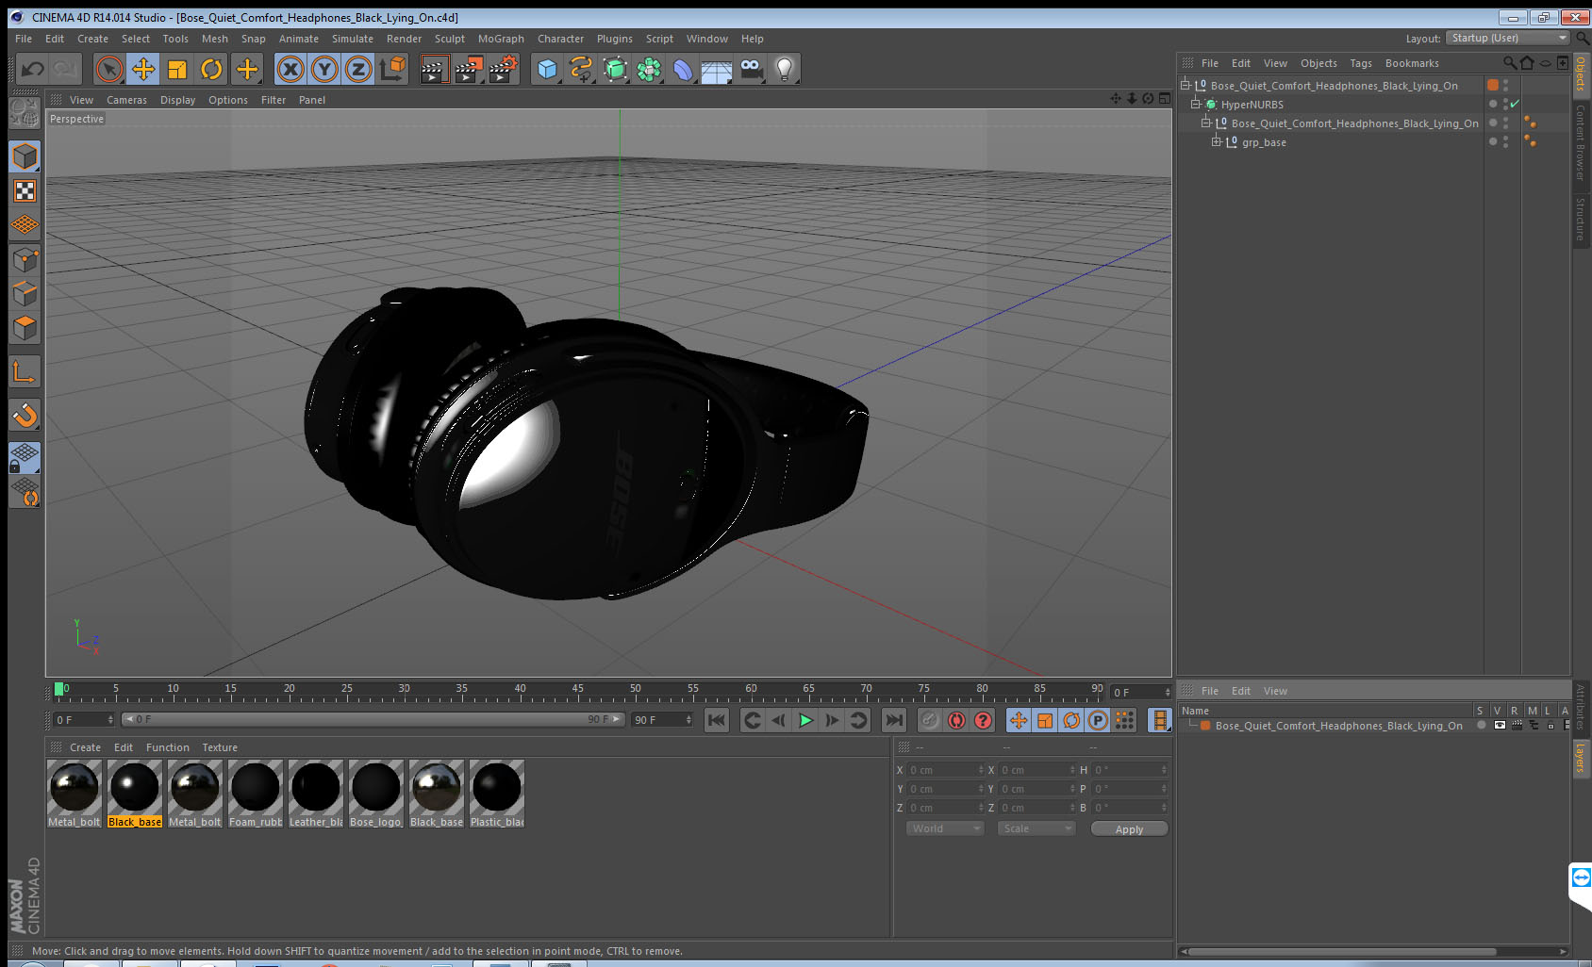
Task: Open the deformer objects palette
Action: (683, 69)
